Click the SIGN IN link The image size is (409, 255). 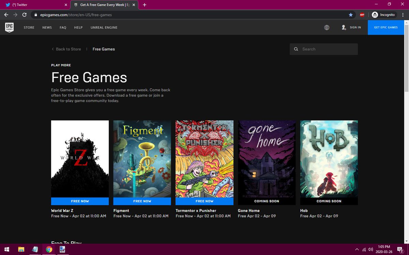[x=355, y=28]
